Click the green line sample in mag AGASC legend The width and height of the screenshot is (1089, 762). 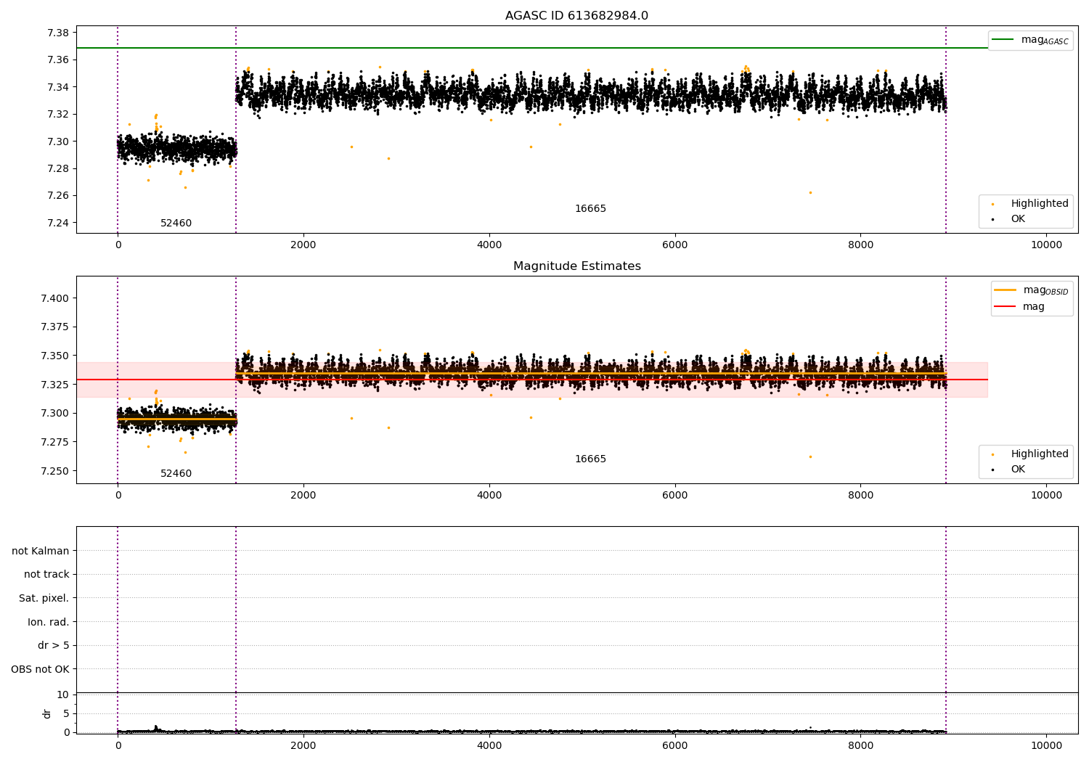click(1003, 40)
